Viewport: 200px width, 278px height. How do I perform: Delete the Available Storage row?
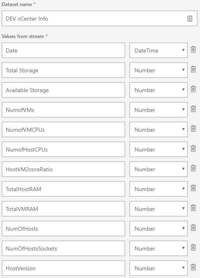point(193,89)
